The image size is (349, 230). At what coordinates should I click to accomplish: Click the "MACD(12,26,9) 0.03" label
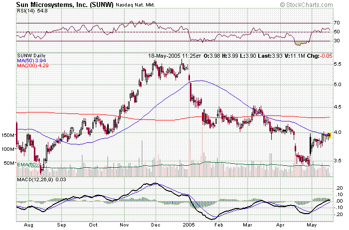(41, 179)
